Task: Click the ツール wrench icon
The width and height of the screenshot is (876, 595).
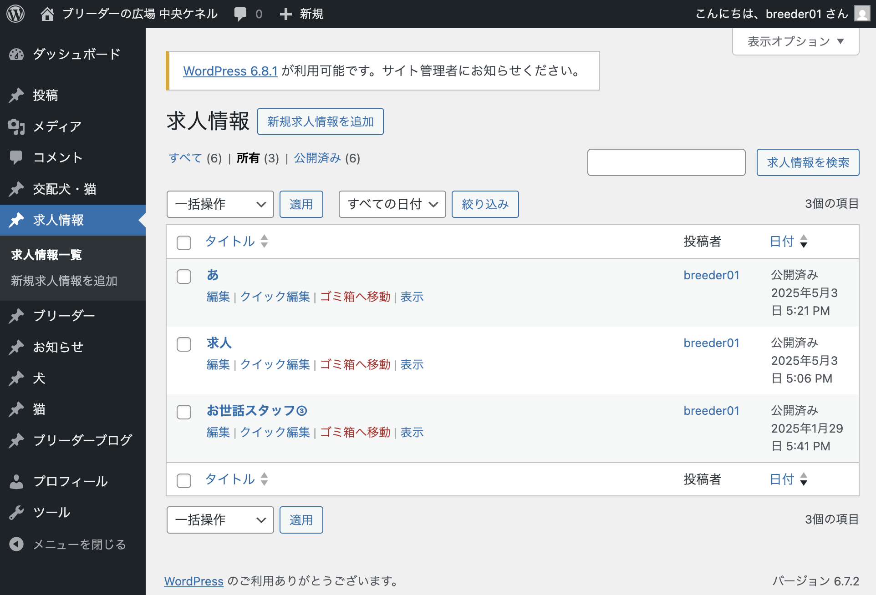Action: click(x=16, y=513)
